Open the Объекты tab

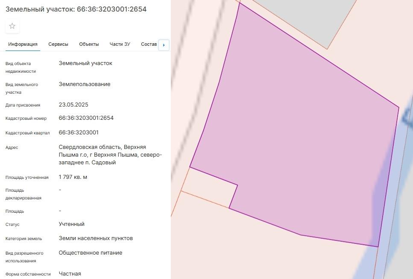(89, 44)
